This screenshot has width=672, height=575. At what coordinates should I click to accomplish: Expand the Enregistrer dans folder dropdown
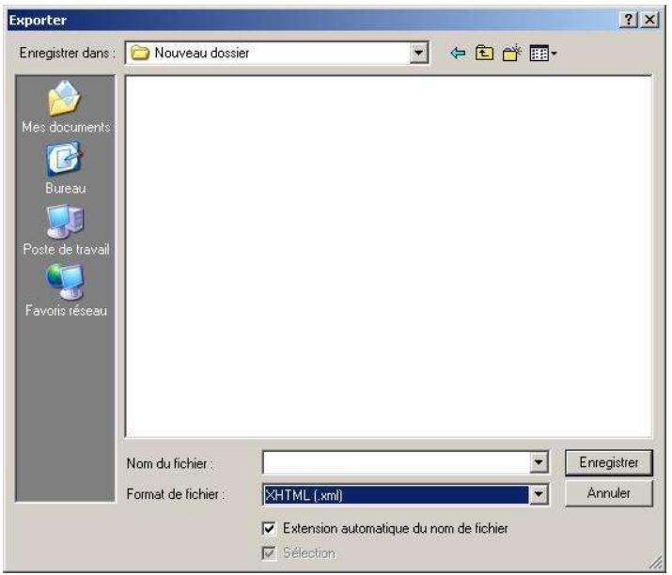tap(419, 54)
